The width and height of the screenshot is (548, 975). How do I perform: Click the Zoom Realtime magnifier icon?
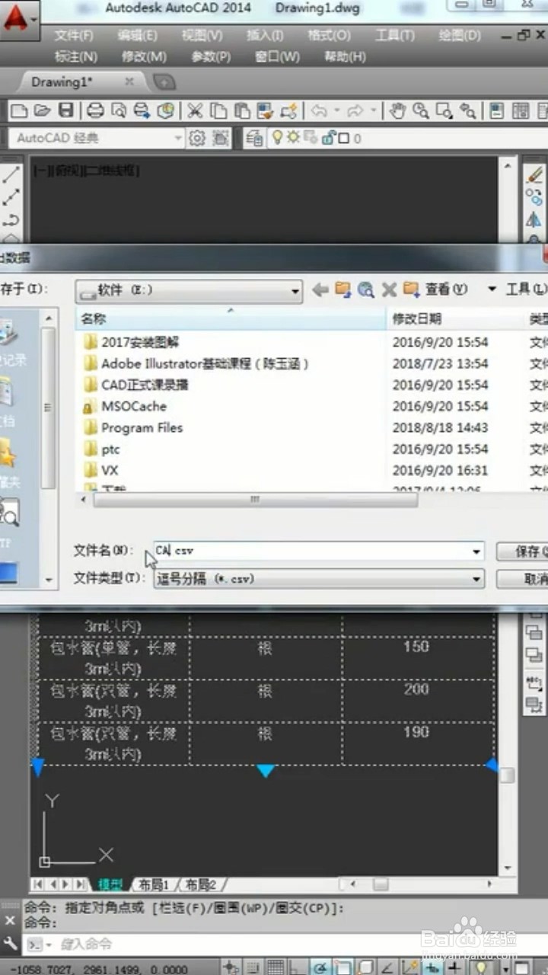coord(420,111)
